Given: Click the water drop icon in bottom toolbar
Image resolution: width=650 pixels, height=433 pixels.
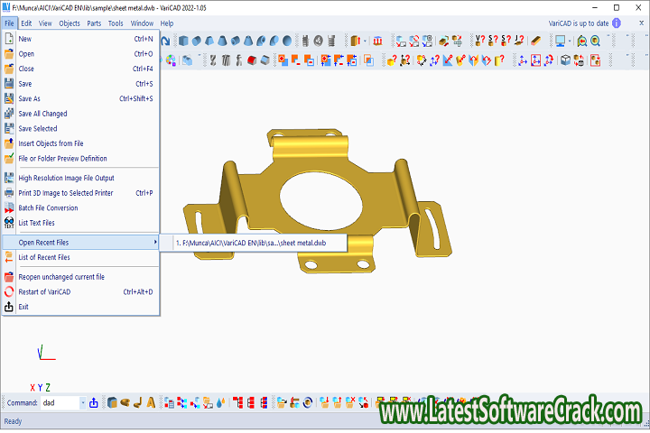Looking at the screenshot, I should click(x=221, y=402).
